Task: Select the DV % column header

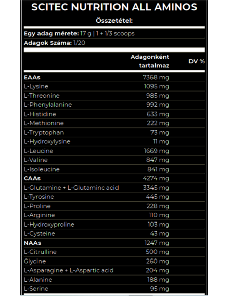Action: pos(197,61)
